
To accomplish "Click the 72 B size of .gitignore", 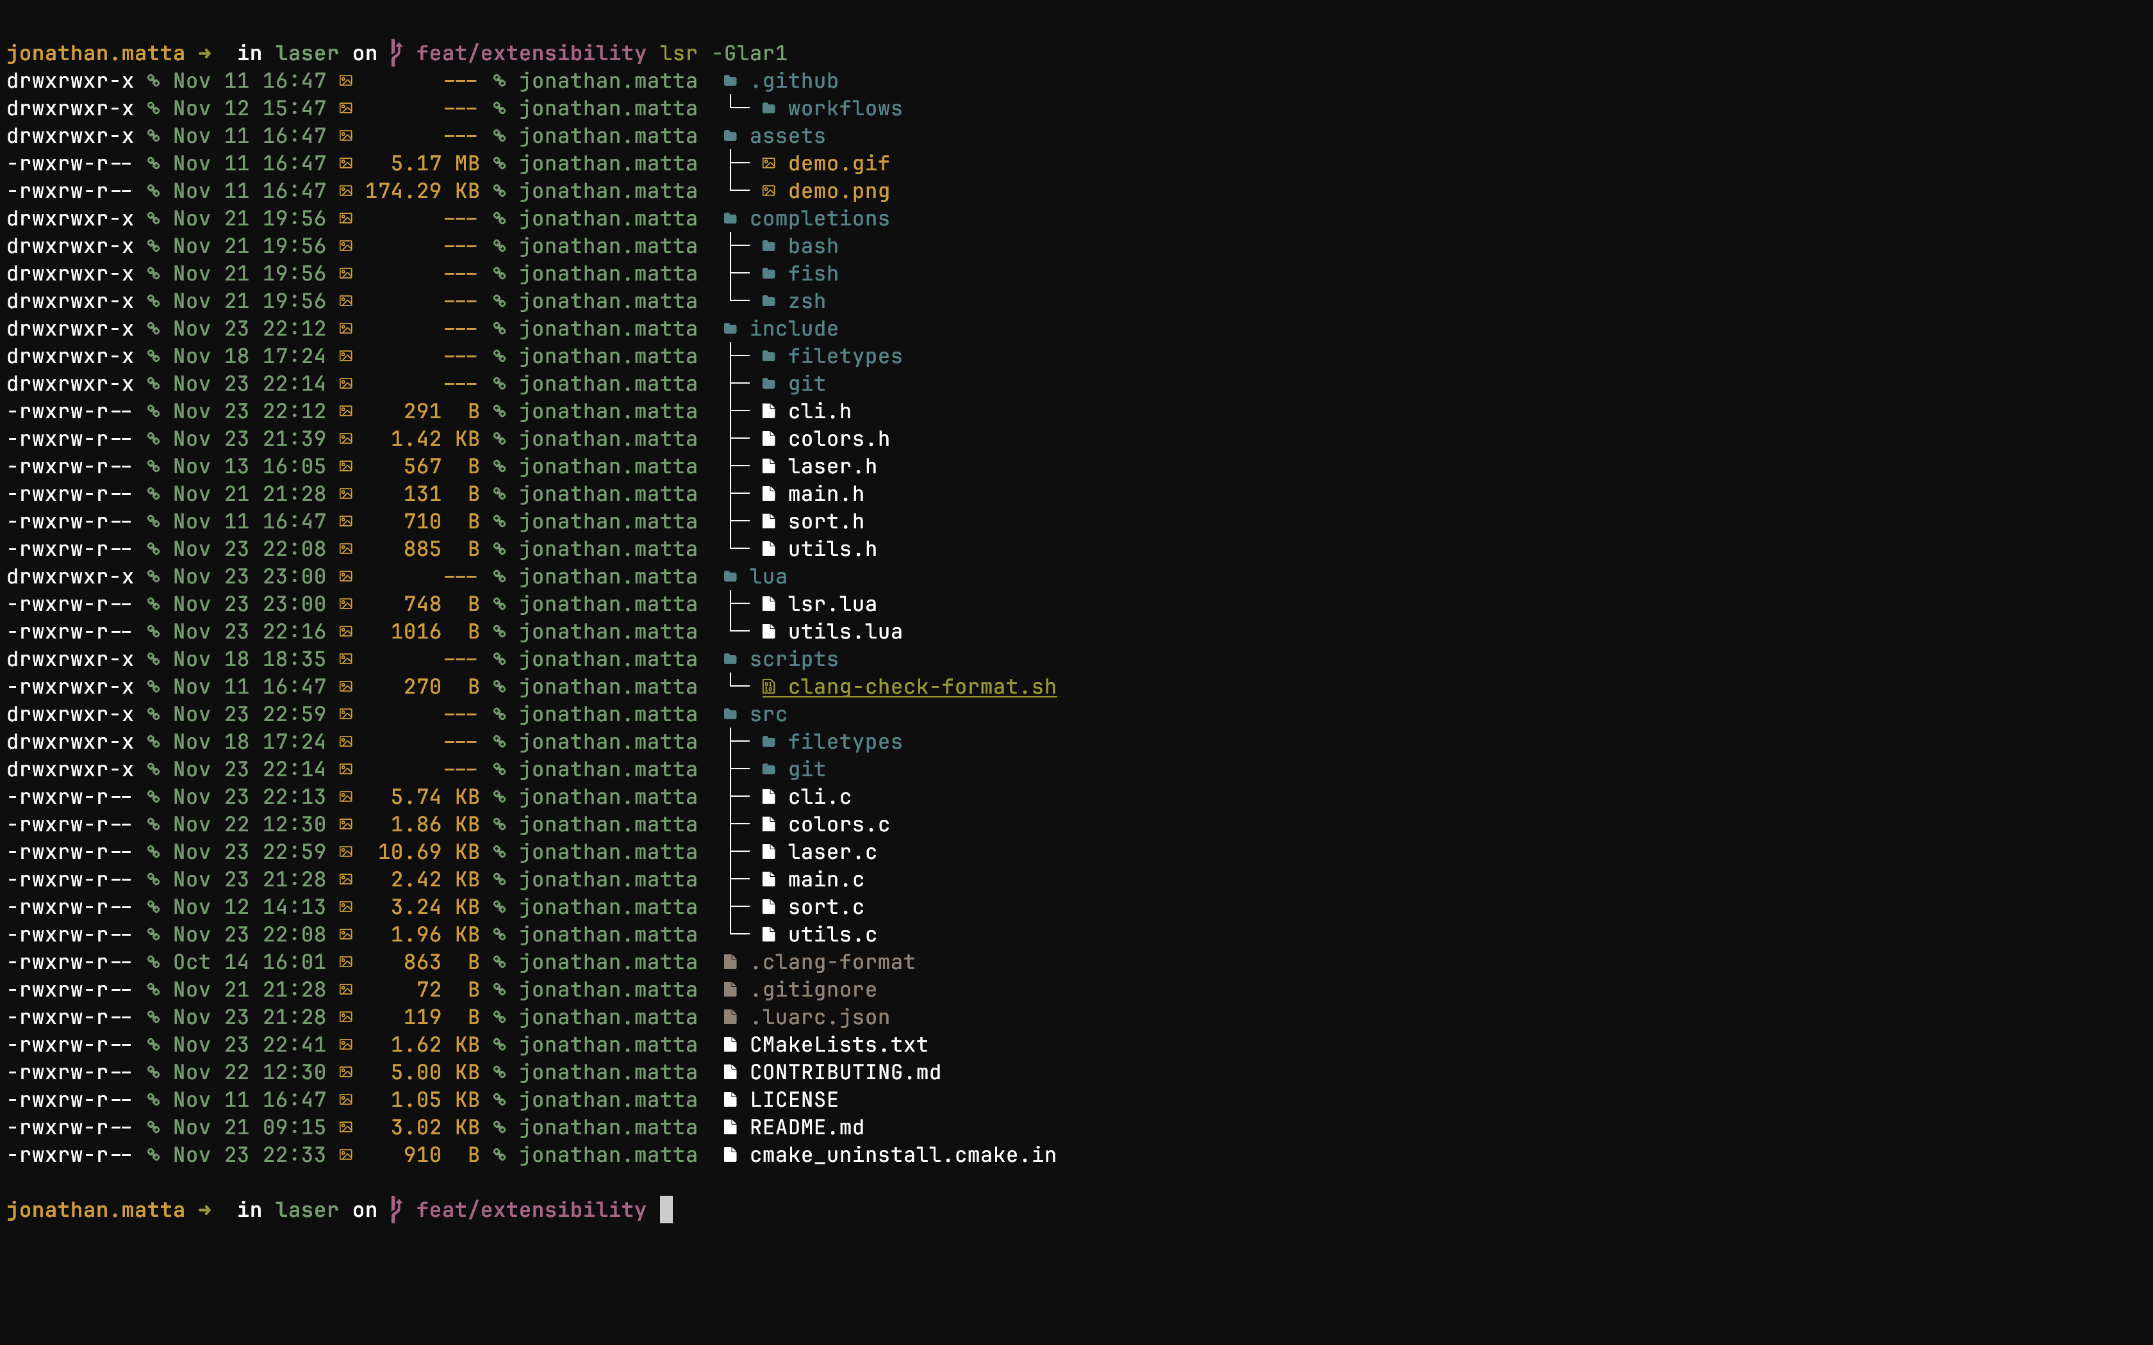I will pos(447,990).
